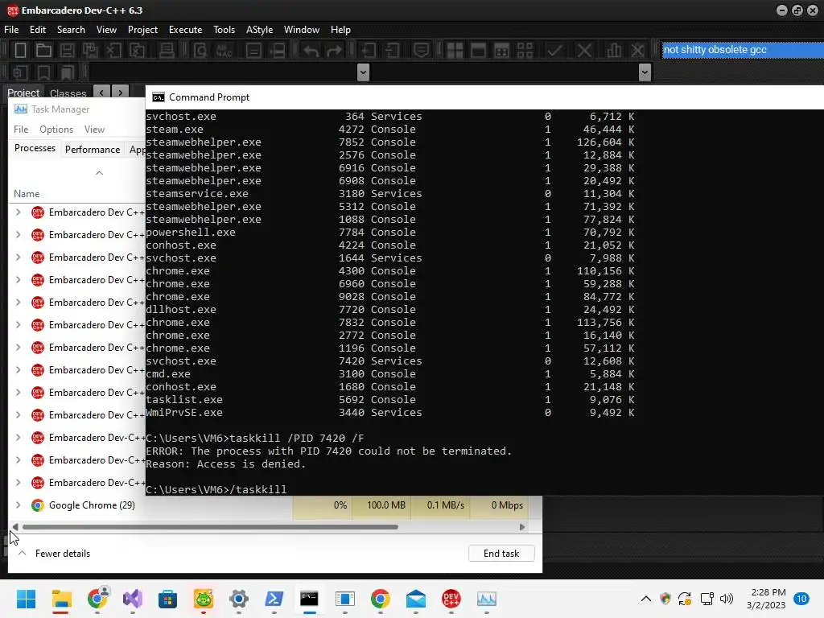Expand the Google Chrome (29) process group
The width and height of the screenshot is (824, 618).
click(19, 505)
